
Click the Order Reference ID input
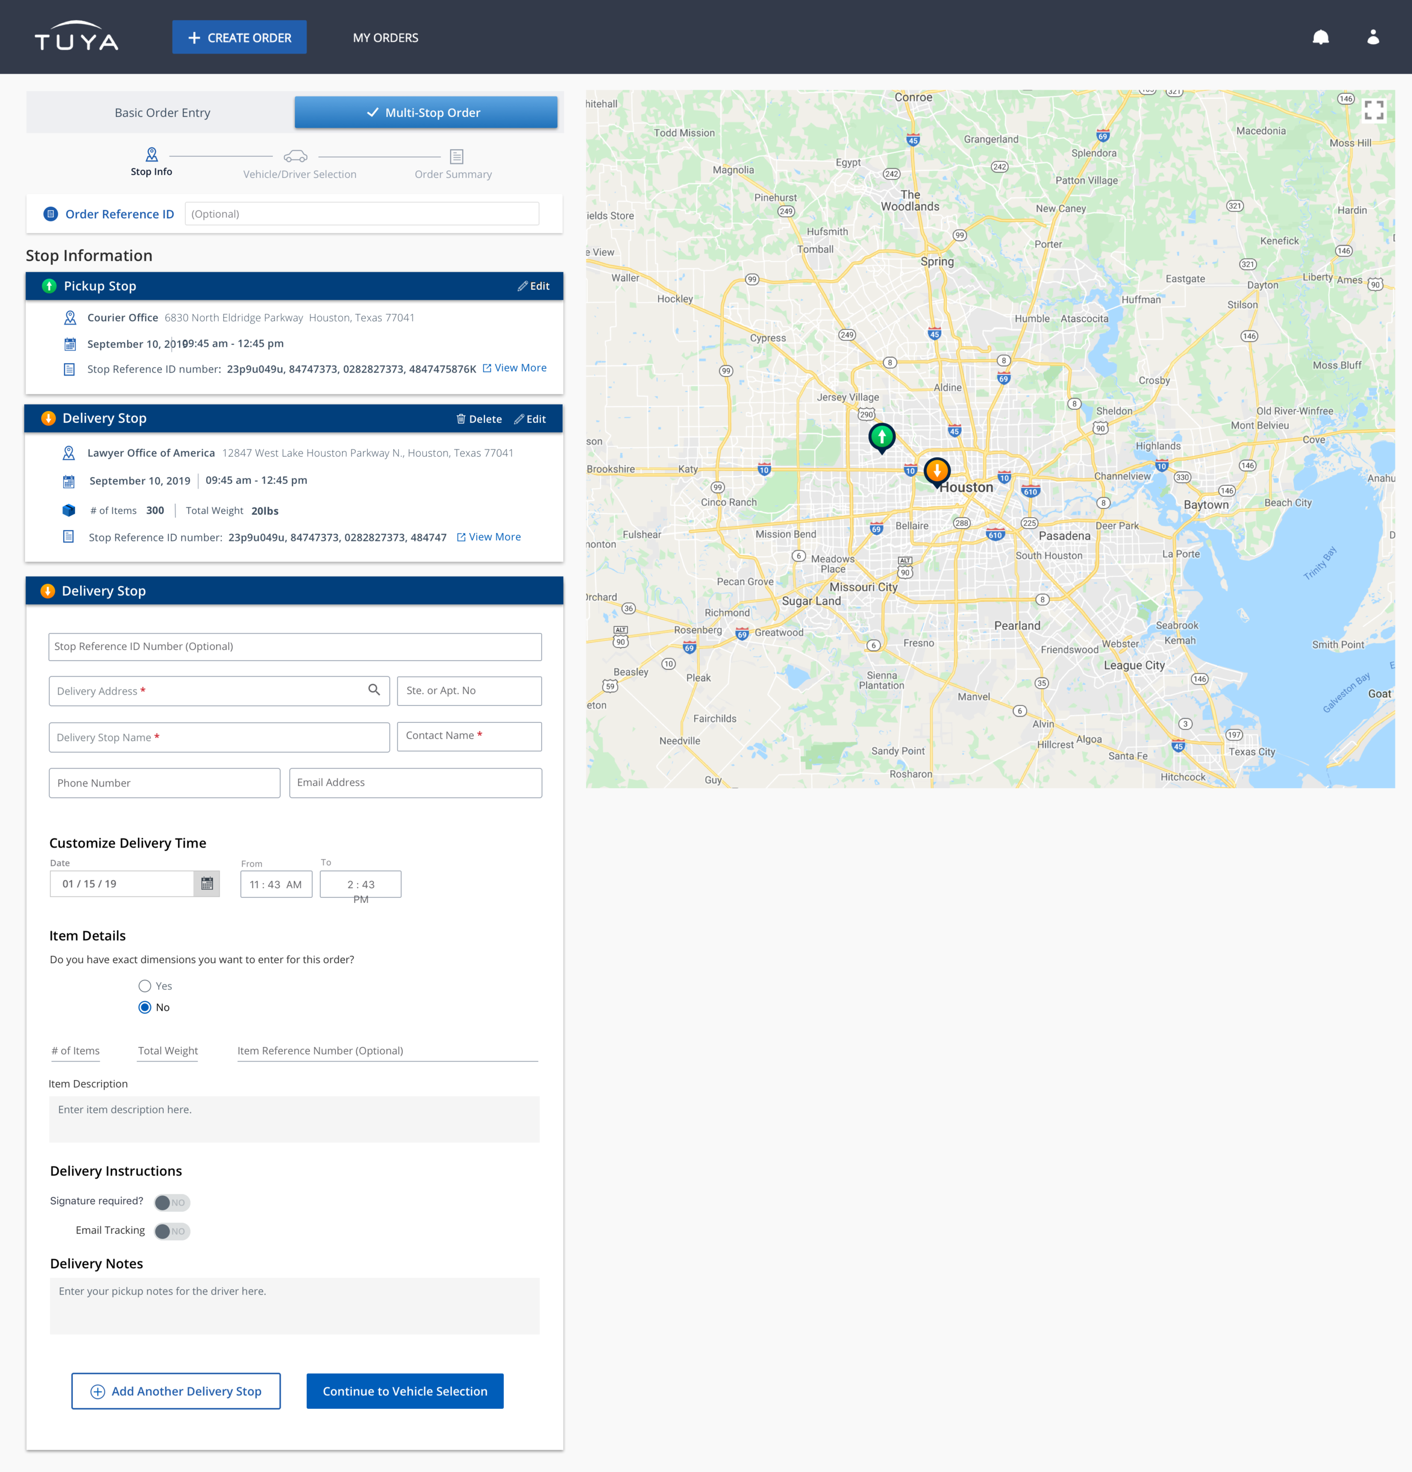[362, 214]
